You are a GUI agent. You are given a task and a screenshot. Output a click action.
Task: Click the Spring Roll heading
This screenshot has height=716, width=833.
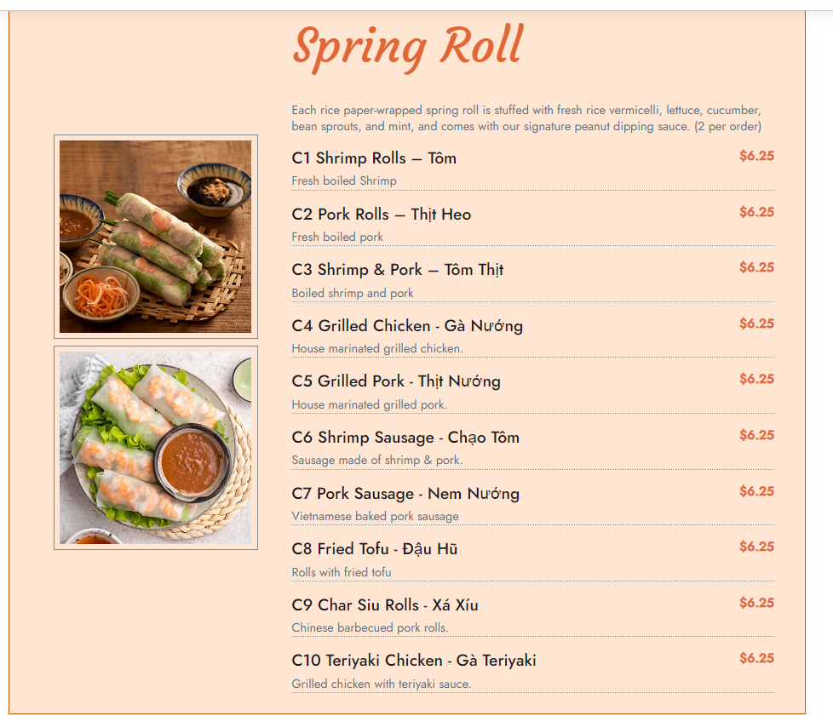[x=408, y=48]
